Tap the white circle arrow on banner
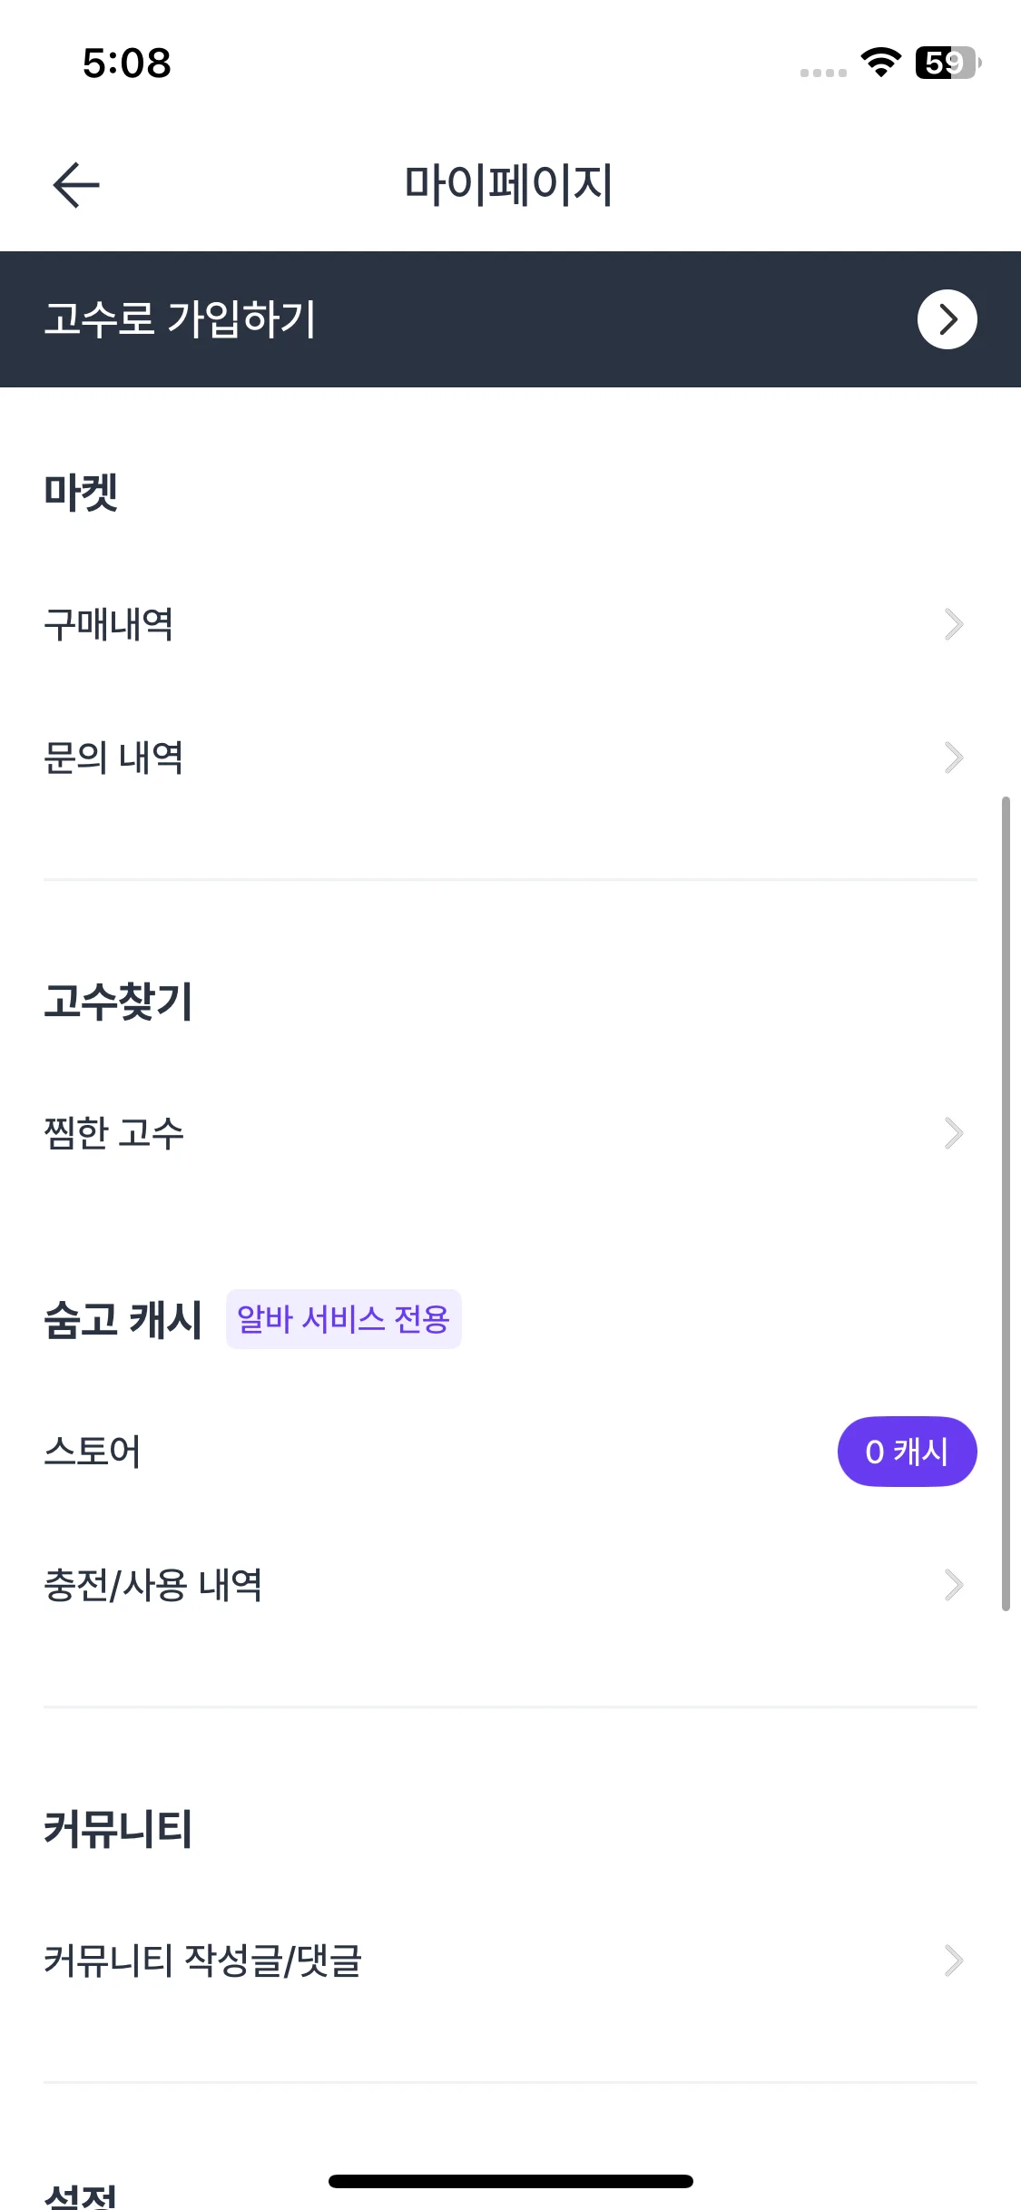The width and height of the screenshot is (1021, 2210). pos(947,319)
